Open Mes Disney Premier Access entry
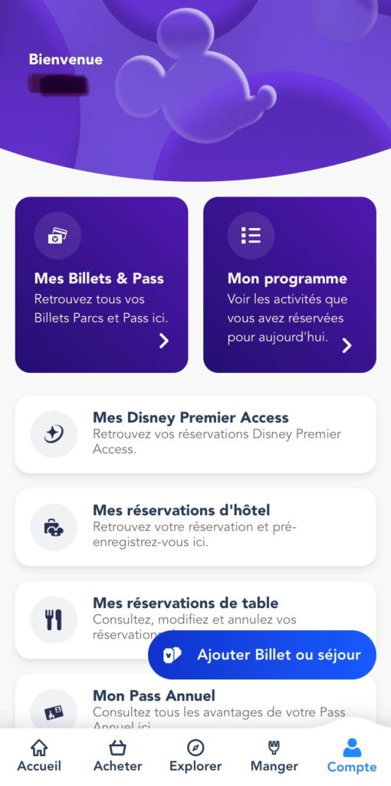Image resolution: width=391 pixels, height=786 pixels. (195, 434)
